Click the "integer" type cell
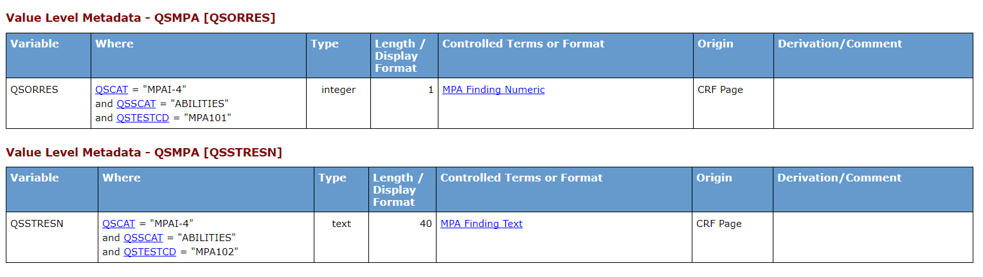Screen dimensions: 983x277 click(338, 103)
